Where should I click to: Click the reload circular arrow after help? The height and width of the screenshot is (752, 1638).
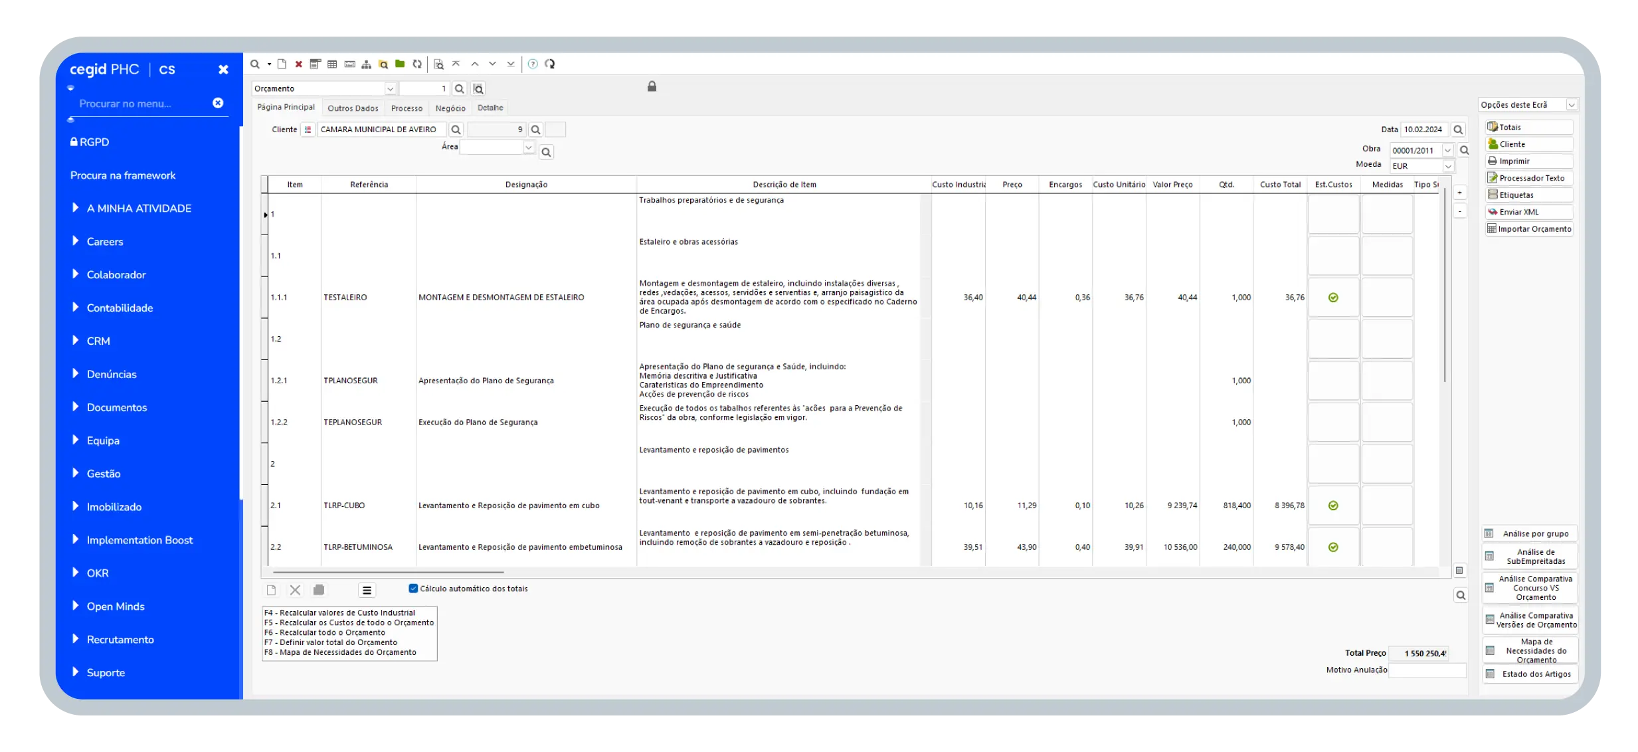click(x=550, y=64)
